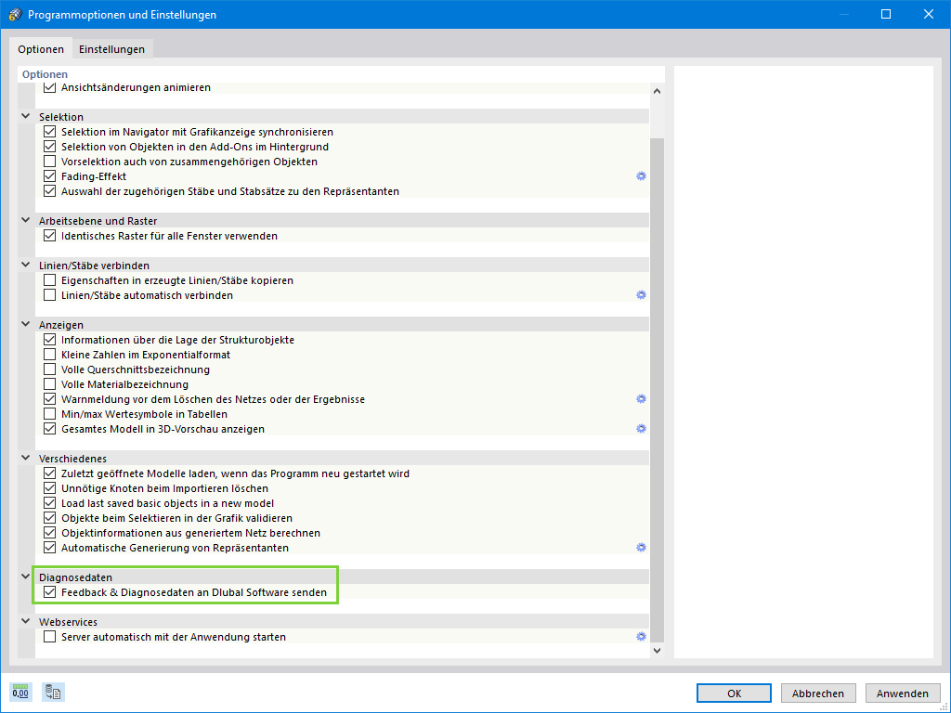Click the database defaults icon at bottom left
Image resolution: width=951 pixels, height=713 pixels.
tap(53, 692)
